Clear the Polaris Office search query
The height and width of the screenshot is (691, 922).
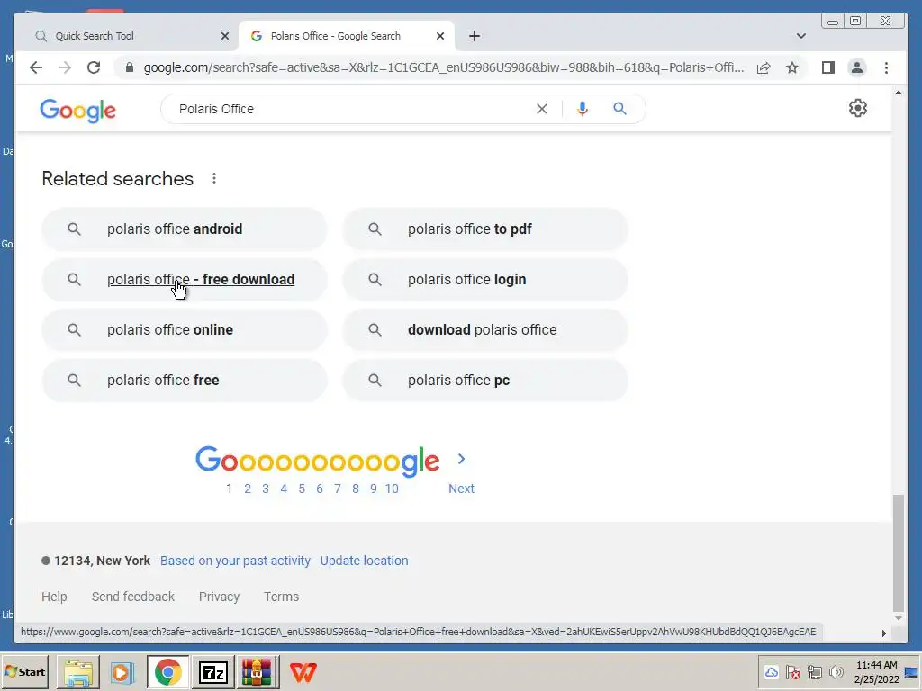(x=541, y=109)
